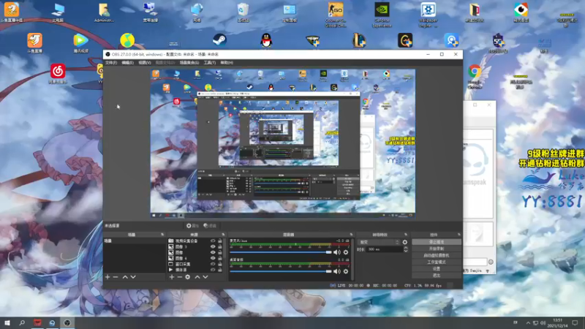Click the 退出 exit button in Controls

tap(437, 276)
